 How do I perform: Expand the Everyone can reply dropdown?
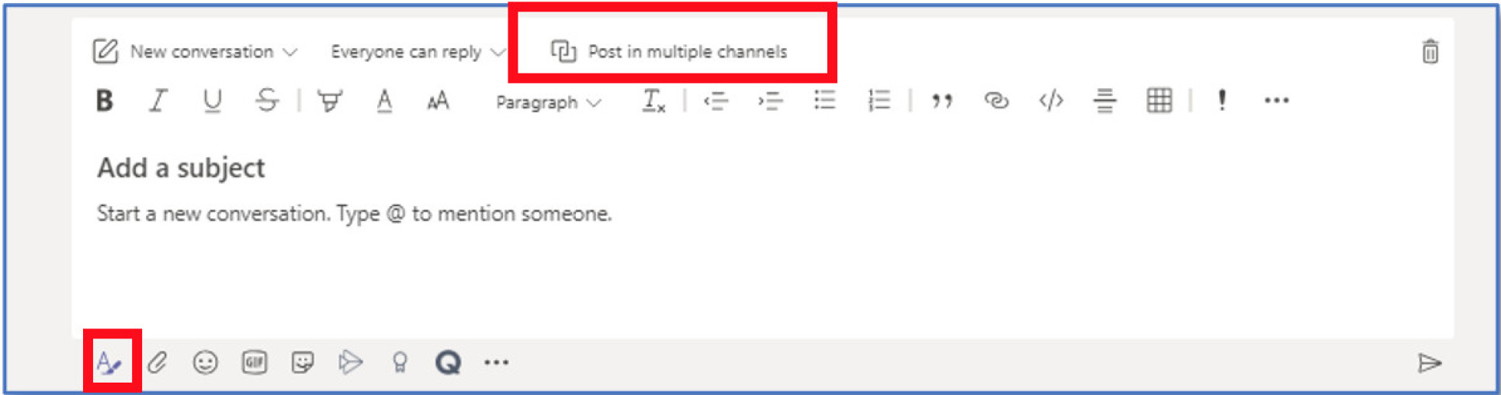coord(417,52)
